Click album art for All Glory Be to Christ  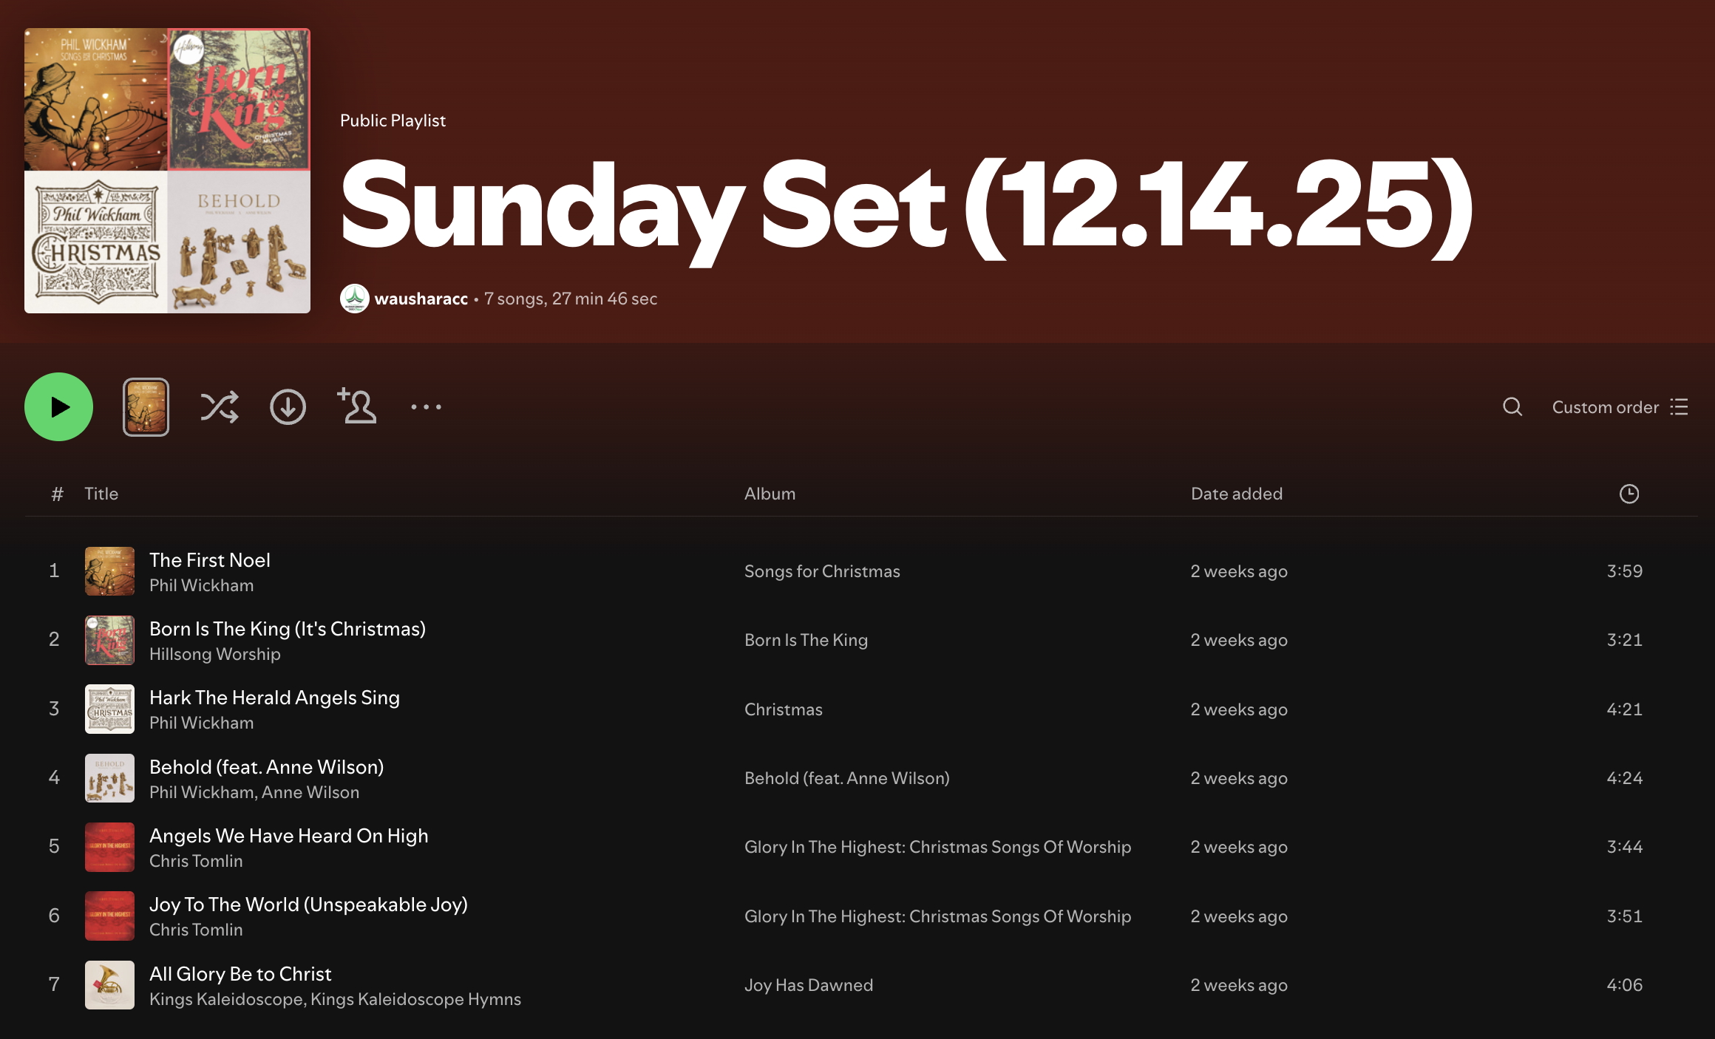pyautogui.click(x=109, y=985)
